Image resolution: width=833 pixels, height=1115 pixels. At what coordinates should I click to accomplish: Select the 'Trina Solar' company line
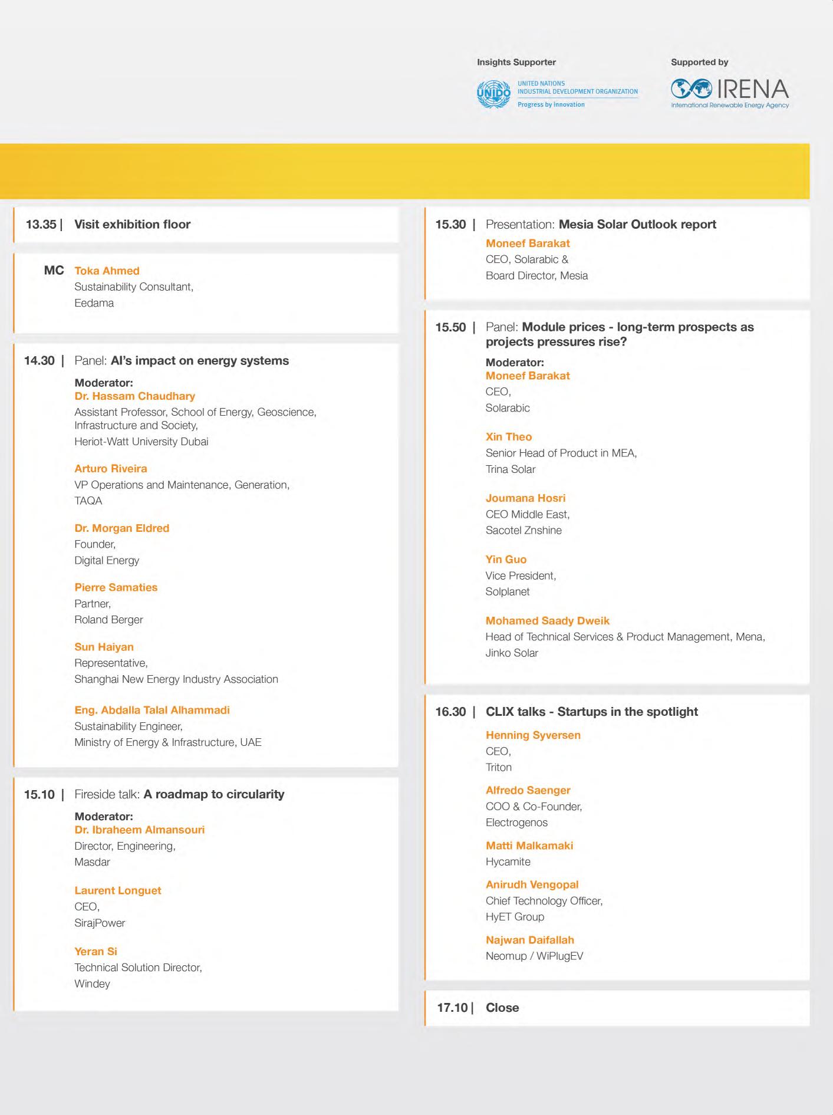pyautogui.click(x=511, y=469)
